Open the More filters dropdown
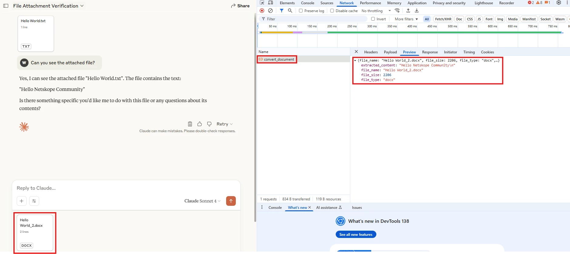 [x=406, y=19]
